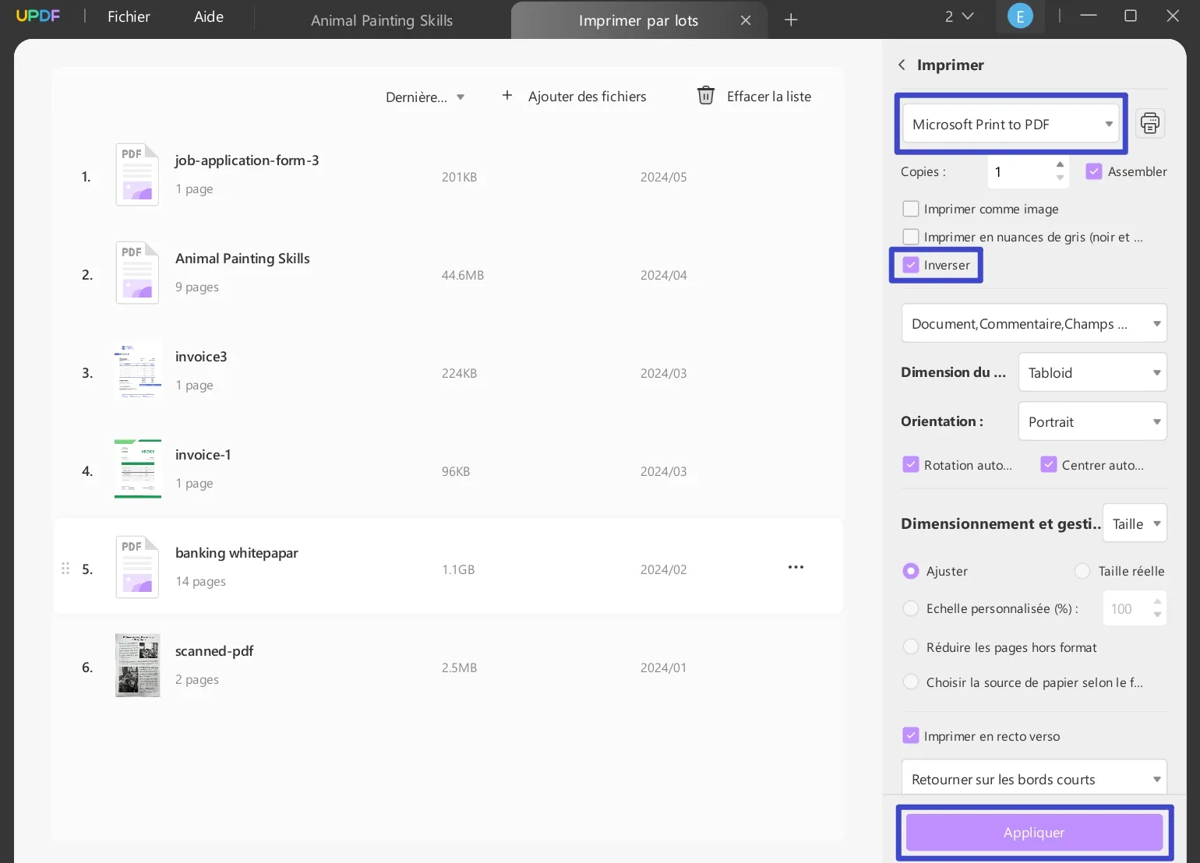Disable the Inverser checkbox
Viewport: 1200px width, 863px height.
coord(911,265)
